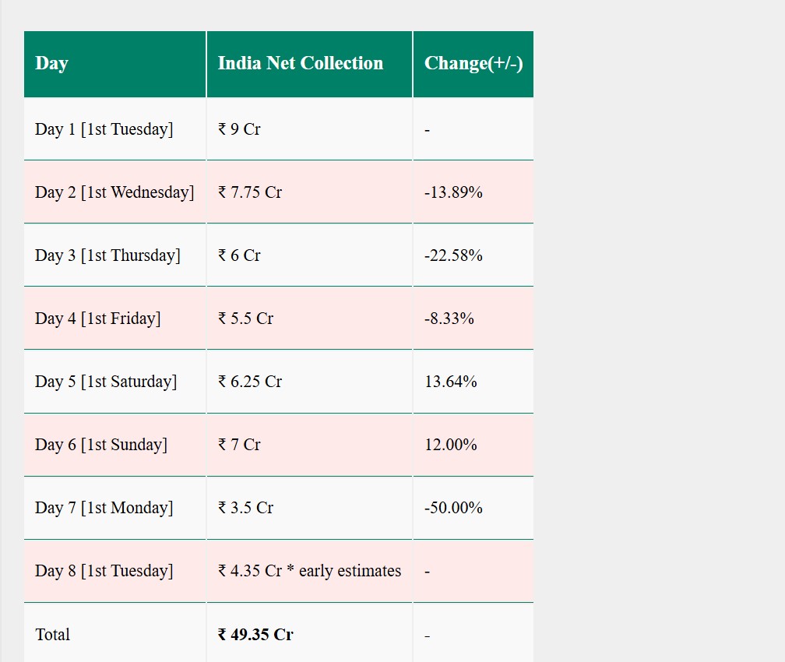Click the ₹ 49.35 Cr total value
This screenshot has width=785, height=662.
point(255,635)
